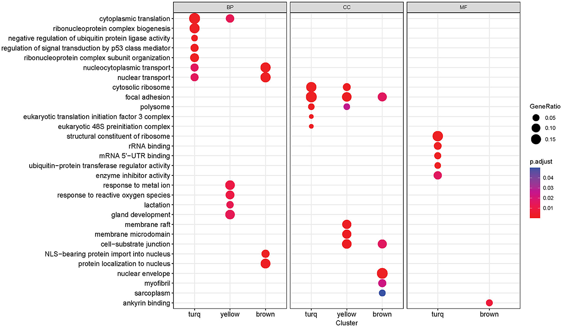This screenshot has height=327, width=562.
Task: Click the ankyrin binding dot in MF brown
Action: (489, 303)
